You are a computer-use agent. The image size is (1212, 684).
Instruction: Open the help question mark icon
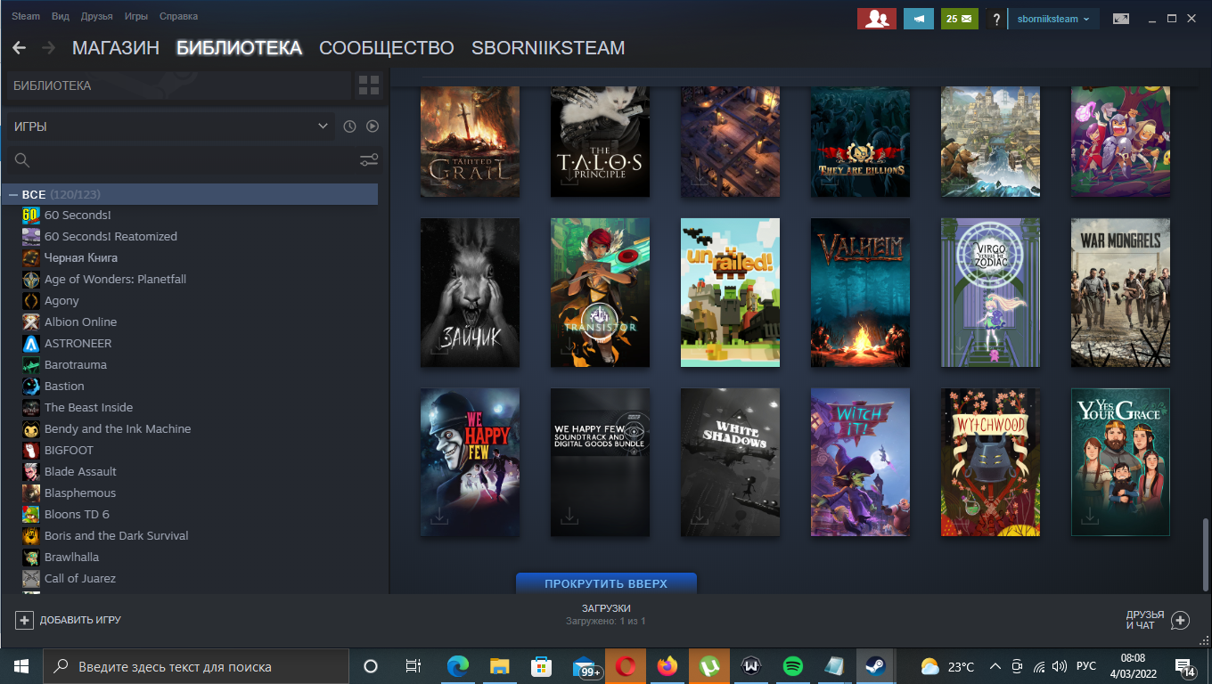coord(996,19)
